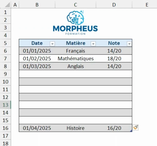Select column E header
The height and width of the screenshot is (146, 157).
(x=145, y=5)
